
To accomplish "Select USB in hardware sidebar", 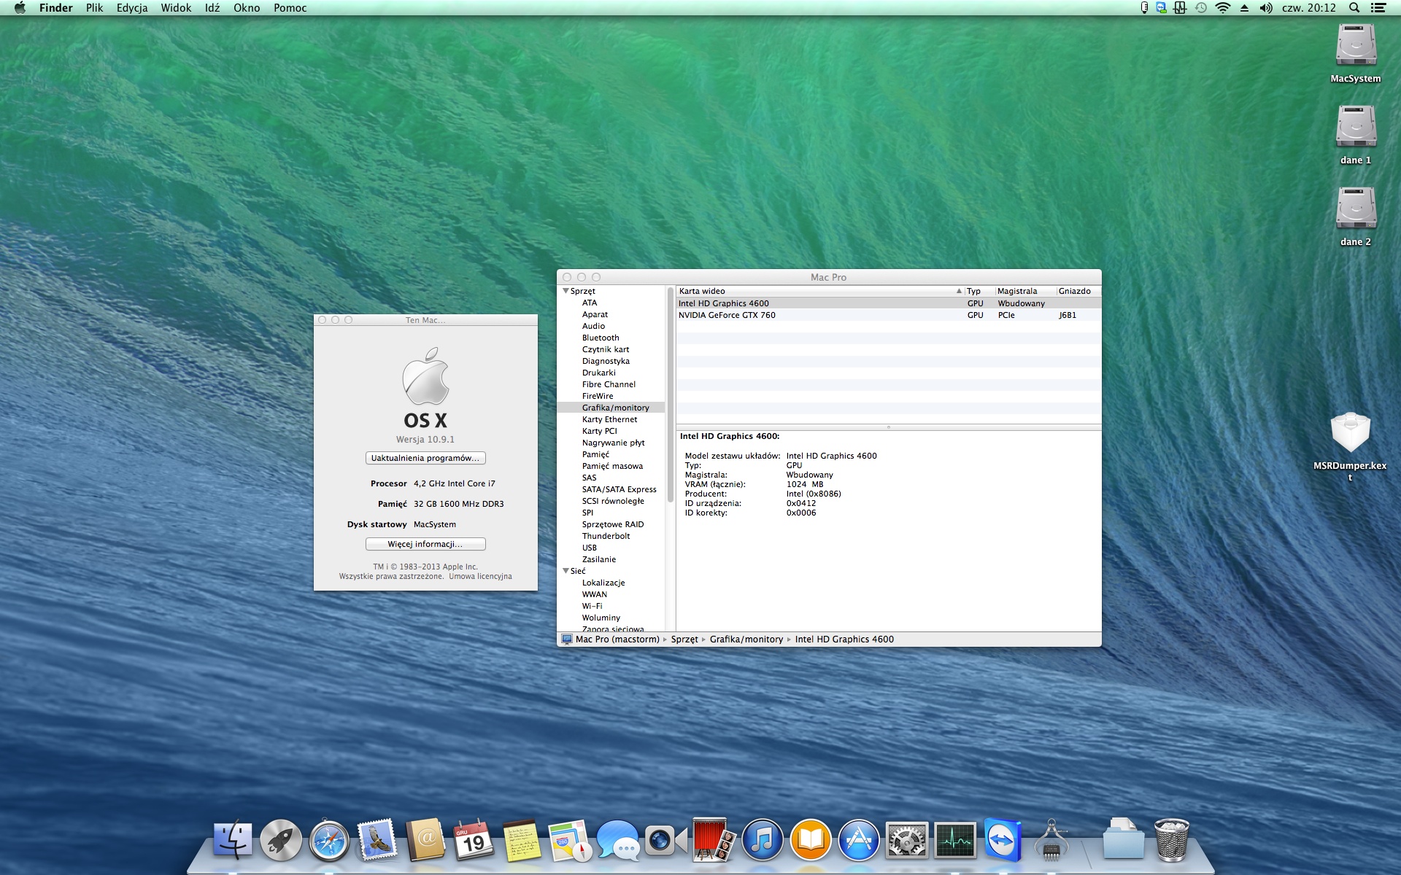I will [x=590, y=548].
